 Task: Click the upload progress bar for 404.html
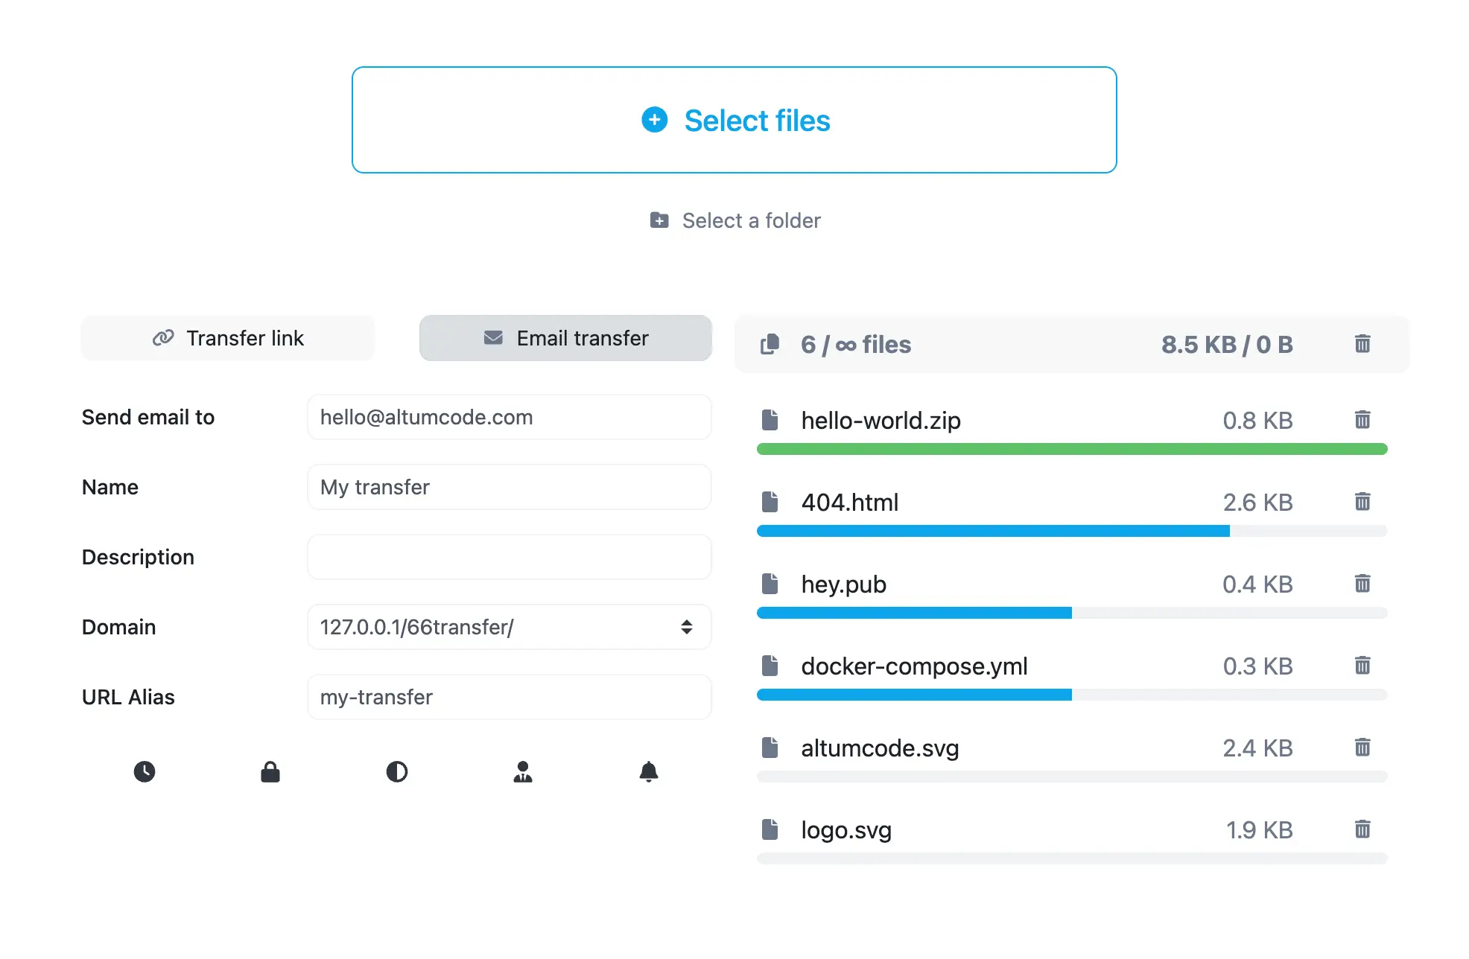1071,531
